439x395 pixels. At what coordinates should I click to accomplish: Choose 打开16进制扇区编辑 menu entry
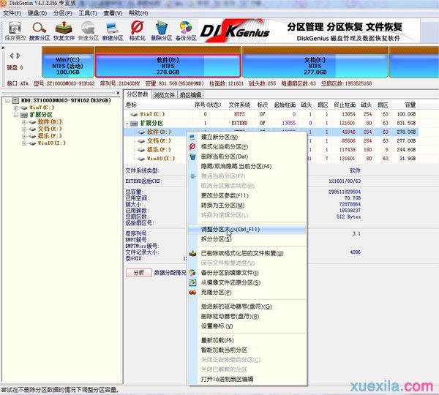pos(247,379)
